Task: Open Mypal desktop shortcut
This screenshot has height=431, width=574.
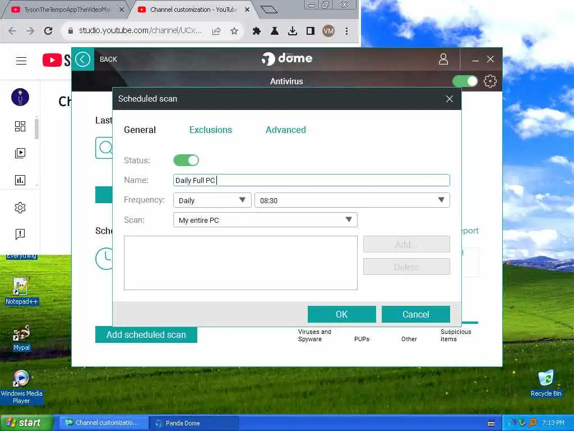Action: pyautogui.click(x=21, y=337)
